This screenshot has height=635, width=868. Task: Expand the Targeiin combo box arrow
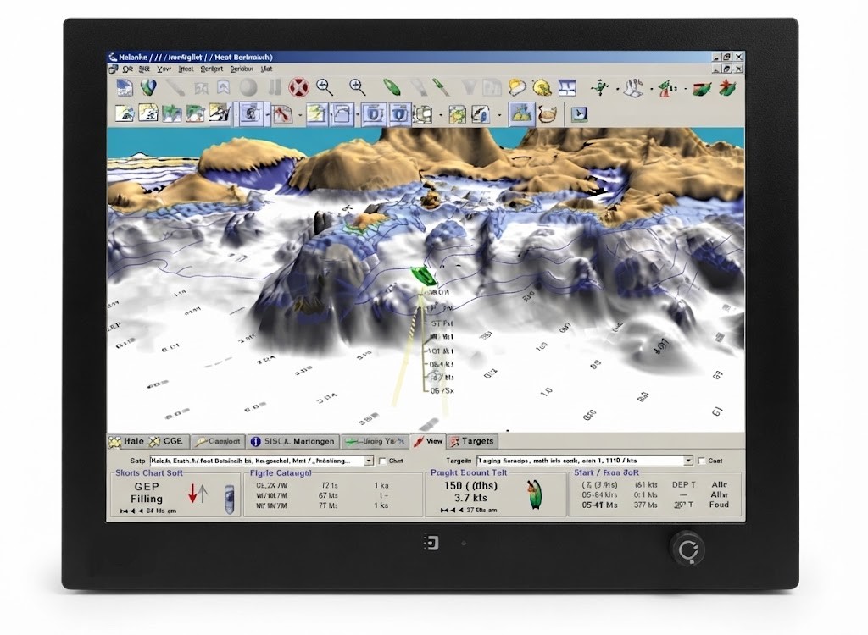pos(688,461)
